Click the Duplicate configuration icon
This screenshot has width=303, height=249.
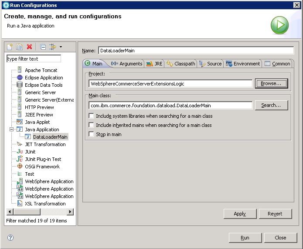click(19, 47)
